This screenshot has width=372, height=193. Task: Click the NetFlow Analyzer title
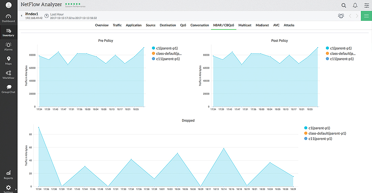(41, 4)
